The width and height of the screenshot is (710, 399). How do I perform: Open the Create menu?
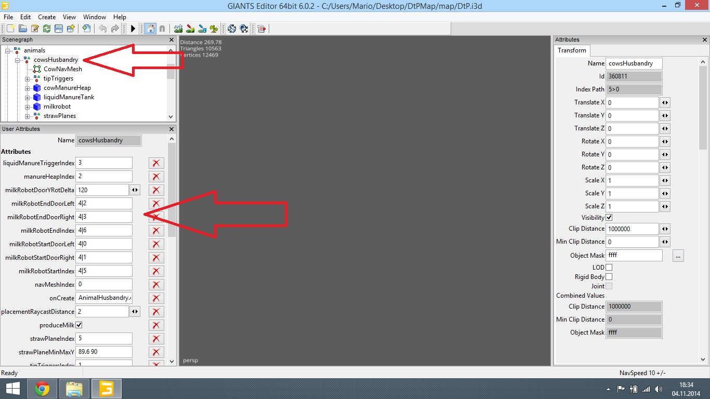click(47, 17)
